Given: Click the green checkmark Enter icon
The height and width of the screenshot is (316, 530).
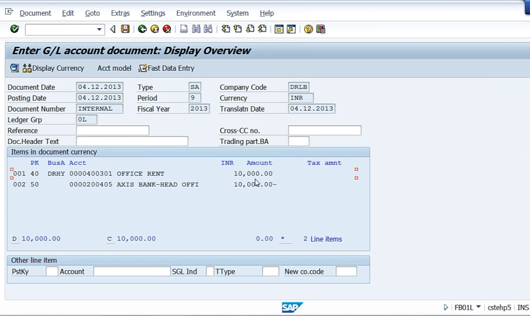Looking at the screenshot, I should 14,29.
